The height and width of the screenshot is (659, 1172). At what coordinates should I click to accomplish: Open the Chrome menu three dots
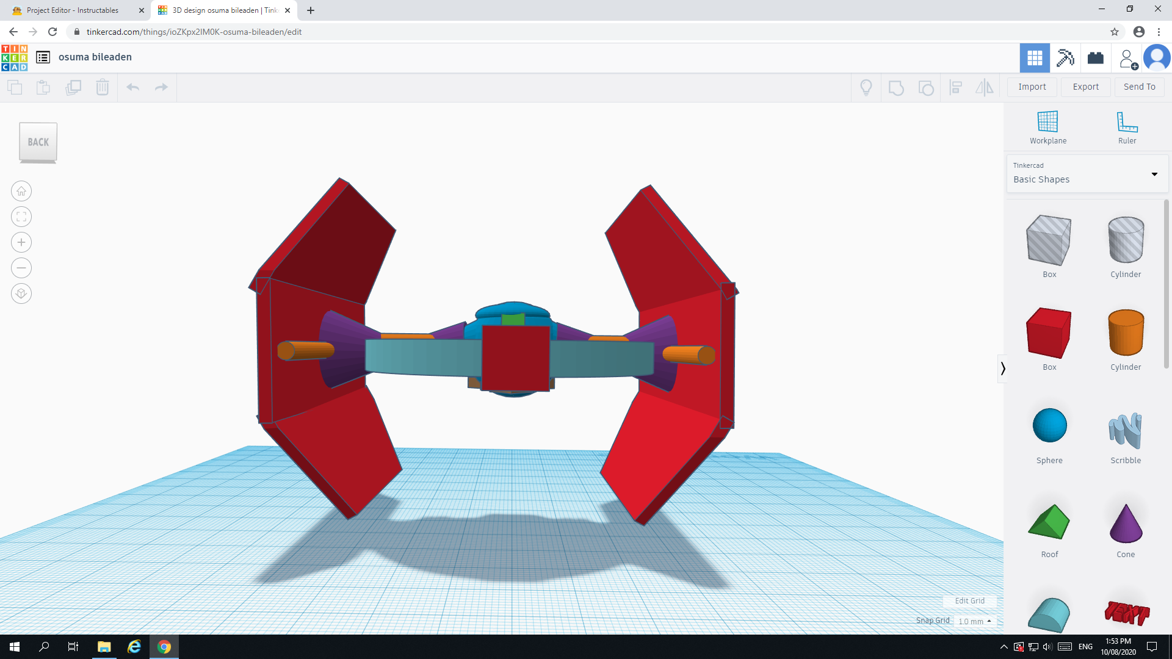1159,32
